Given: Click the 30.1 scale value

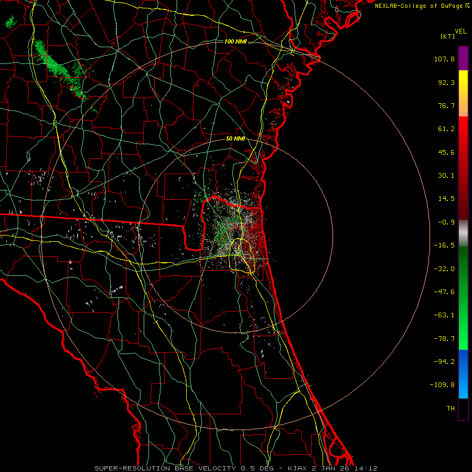Looking at the screenshot, I should pos(446,176).
